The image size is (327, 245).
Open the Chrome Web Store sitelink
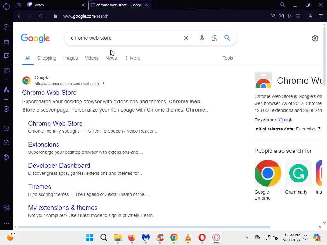point(55,123)
